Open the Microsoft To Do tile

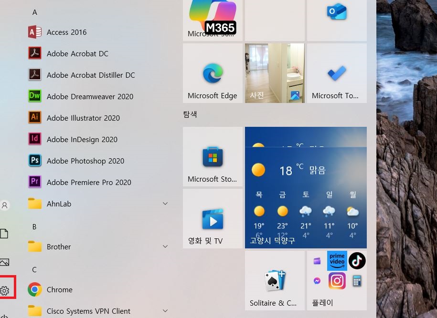337,73
